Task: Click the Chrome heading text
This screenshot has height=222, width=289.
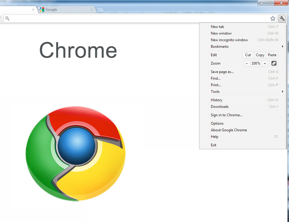Action: coord(78,50)
